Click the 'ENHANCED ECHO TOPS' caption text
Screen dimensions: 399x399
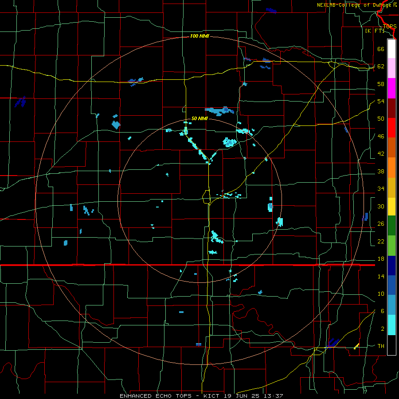point(156,396)
